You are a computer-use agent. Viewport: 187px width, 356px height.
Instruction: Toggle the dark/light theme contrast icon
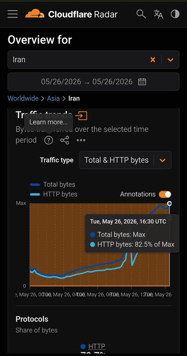coord(175,14)
